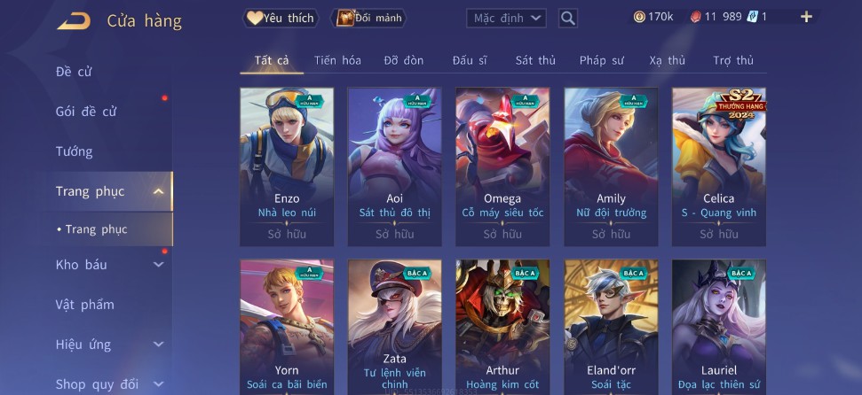Viewport: 862px width, 395px height.
Task: Select the Celica S - Quang vinh skin card
Action: pos(719,167)
